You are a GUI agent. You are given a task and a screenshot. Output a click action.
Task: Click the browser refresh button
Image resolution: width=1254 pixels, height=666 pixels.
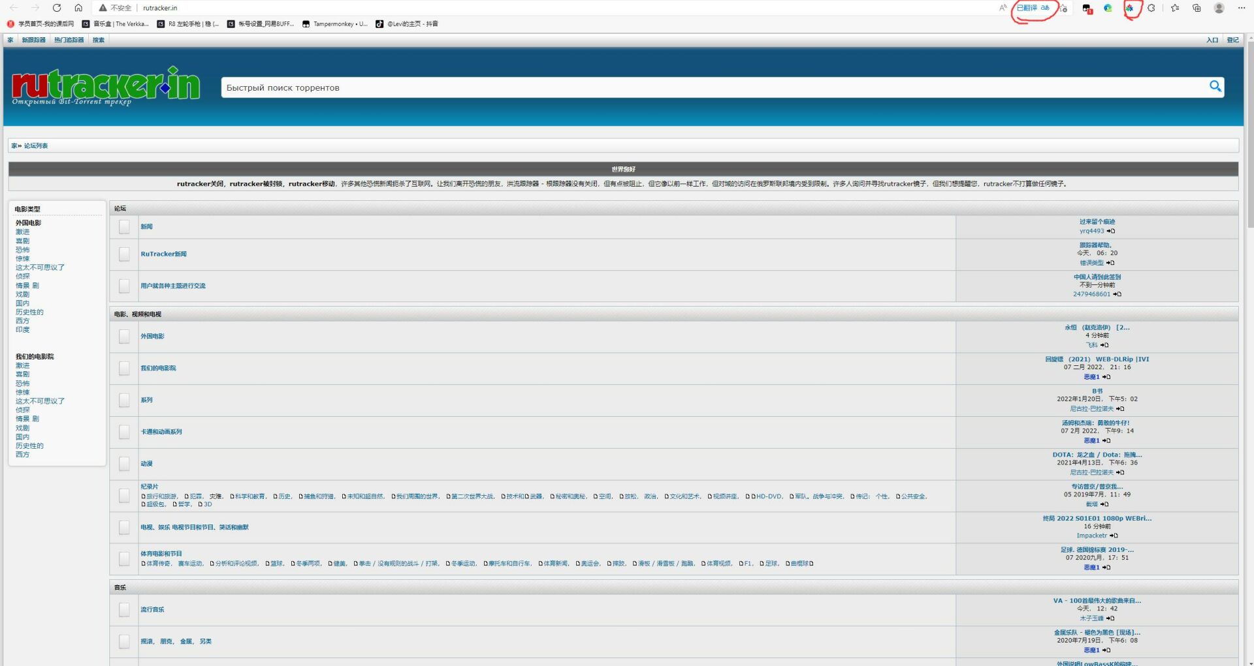pos(57,8)
